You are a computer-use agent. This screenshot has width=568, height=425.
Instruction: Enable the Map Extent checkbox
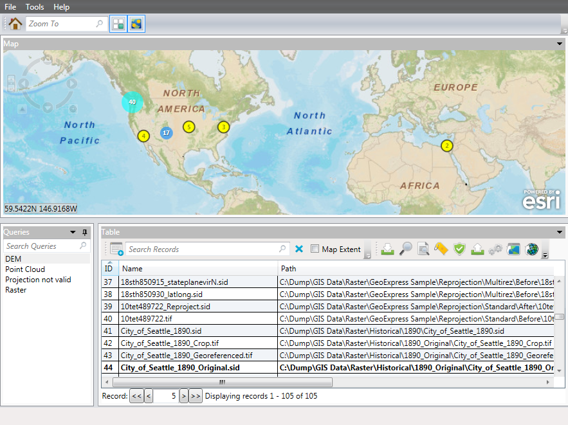315,249
